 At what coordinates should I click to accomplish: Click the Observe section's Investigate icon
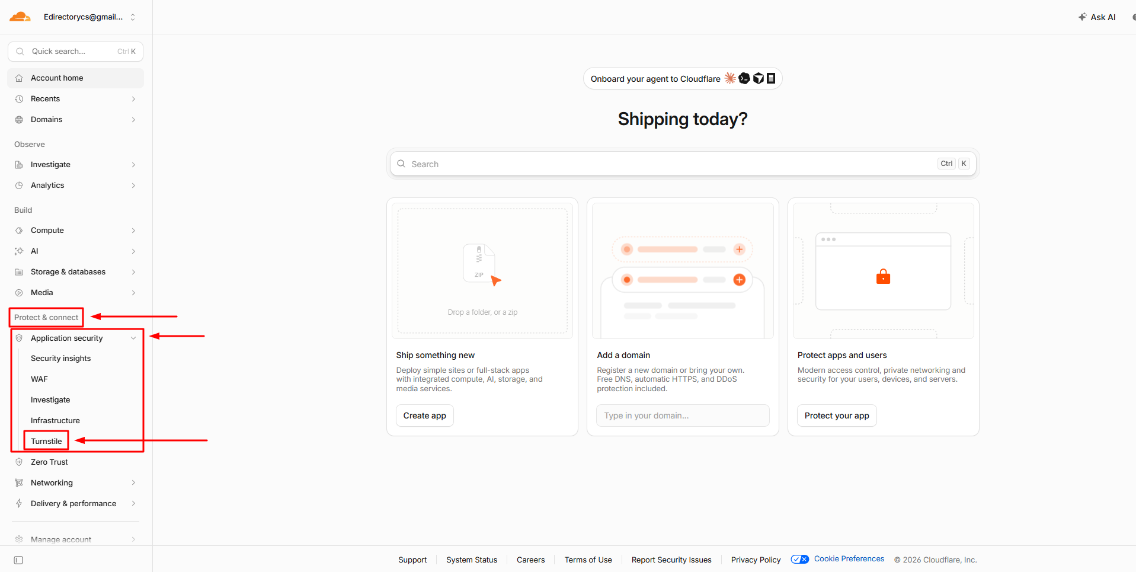tap(19, 165)
